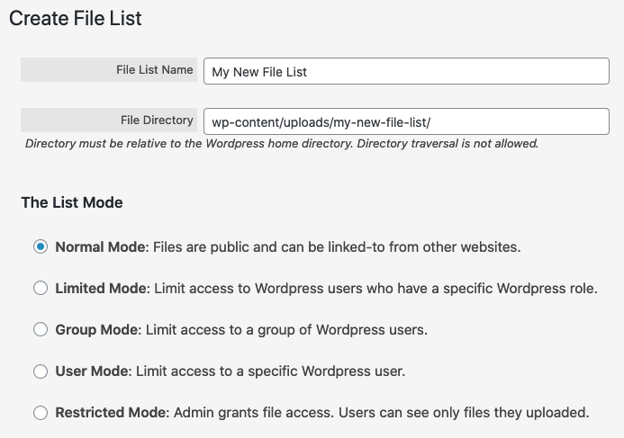The image size is (624, 438).
Task: Click into the File Directory input field
Action: pyautogui.click(x=406, y=121)
